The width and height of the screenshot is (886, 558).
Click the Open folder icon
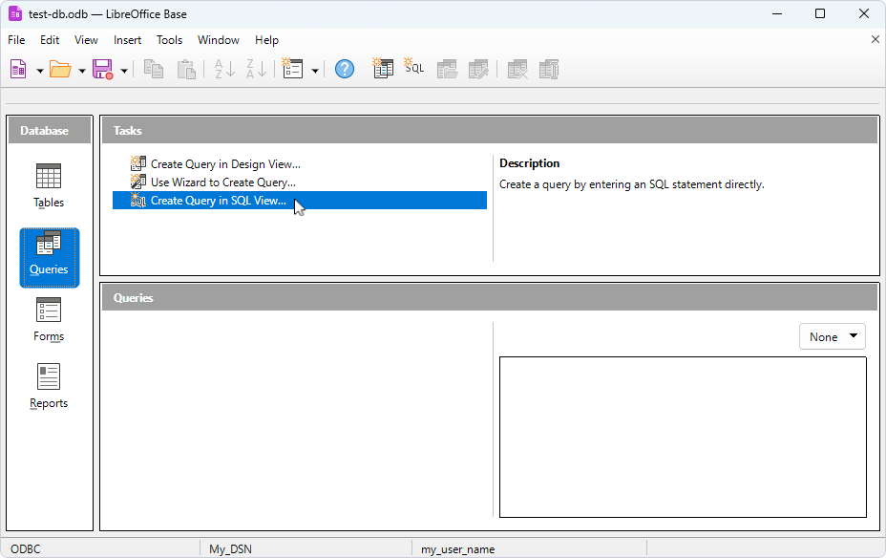60,70
